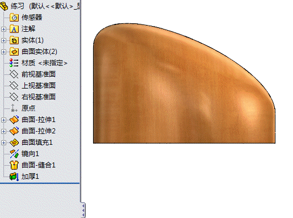This screenshot has width=293, height=218.
Task: Click the 注解 annotations folder icon
Action: coord(14,29)
